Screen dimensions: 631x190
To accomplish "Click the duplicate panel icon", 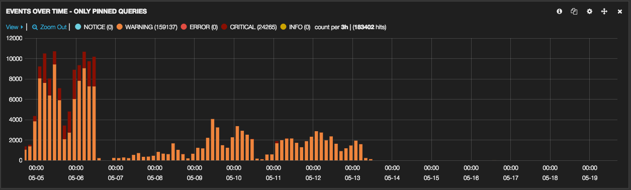I will click(574, 11).
